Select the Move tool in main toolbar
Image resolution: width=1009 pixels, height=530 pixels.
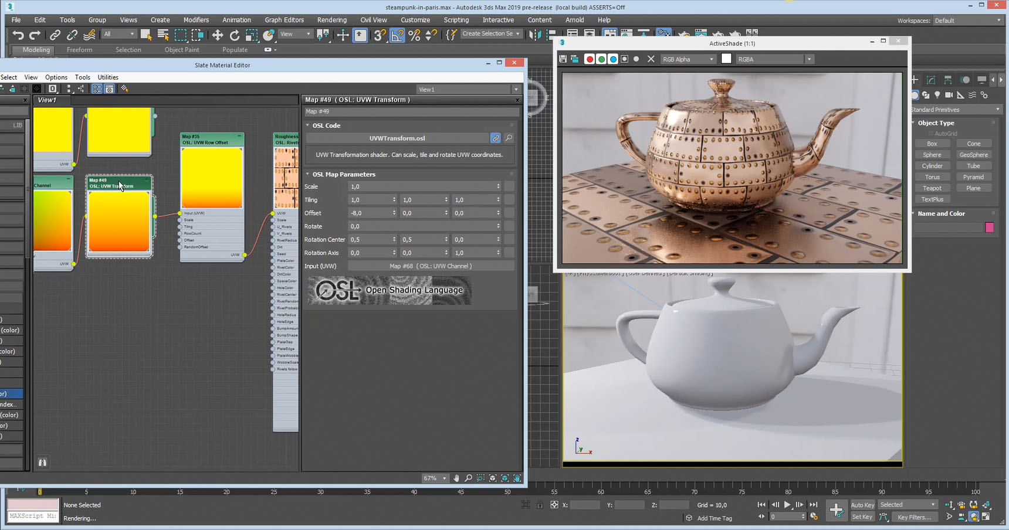click(x=217, y=35)
